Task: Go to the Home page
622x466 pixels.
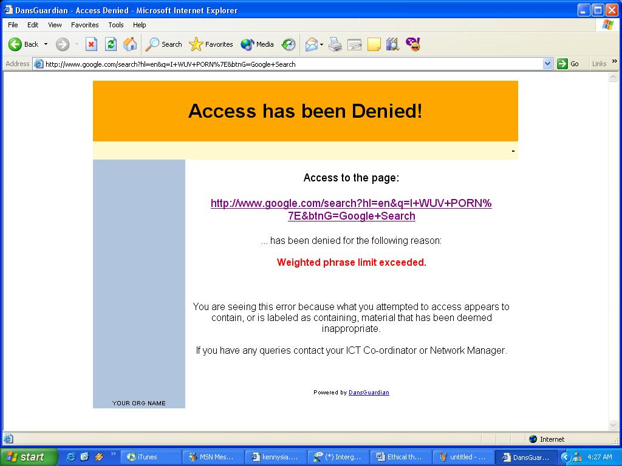Action: tap(130, 44)
